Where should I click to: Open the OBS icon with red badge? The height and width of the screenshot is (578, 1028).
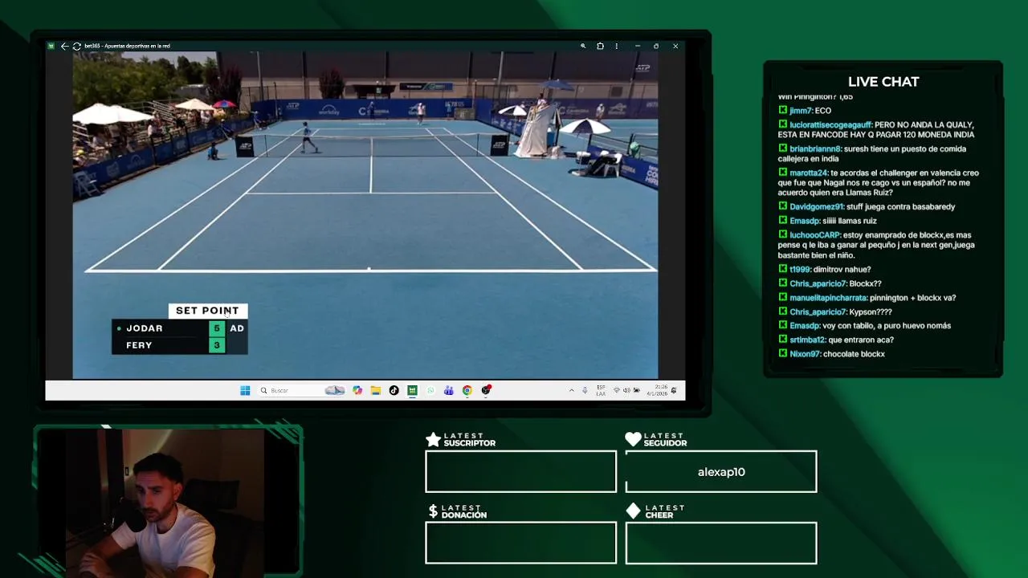click(x=486, y=390)
